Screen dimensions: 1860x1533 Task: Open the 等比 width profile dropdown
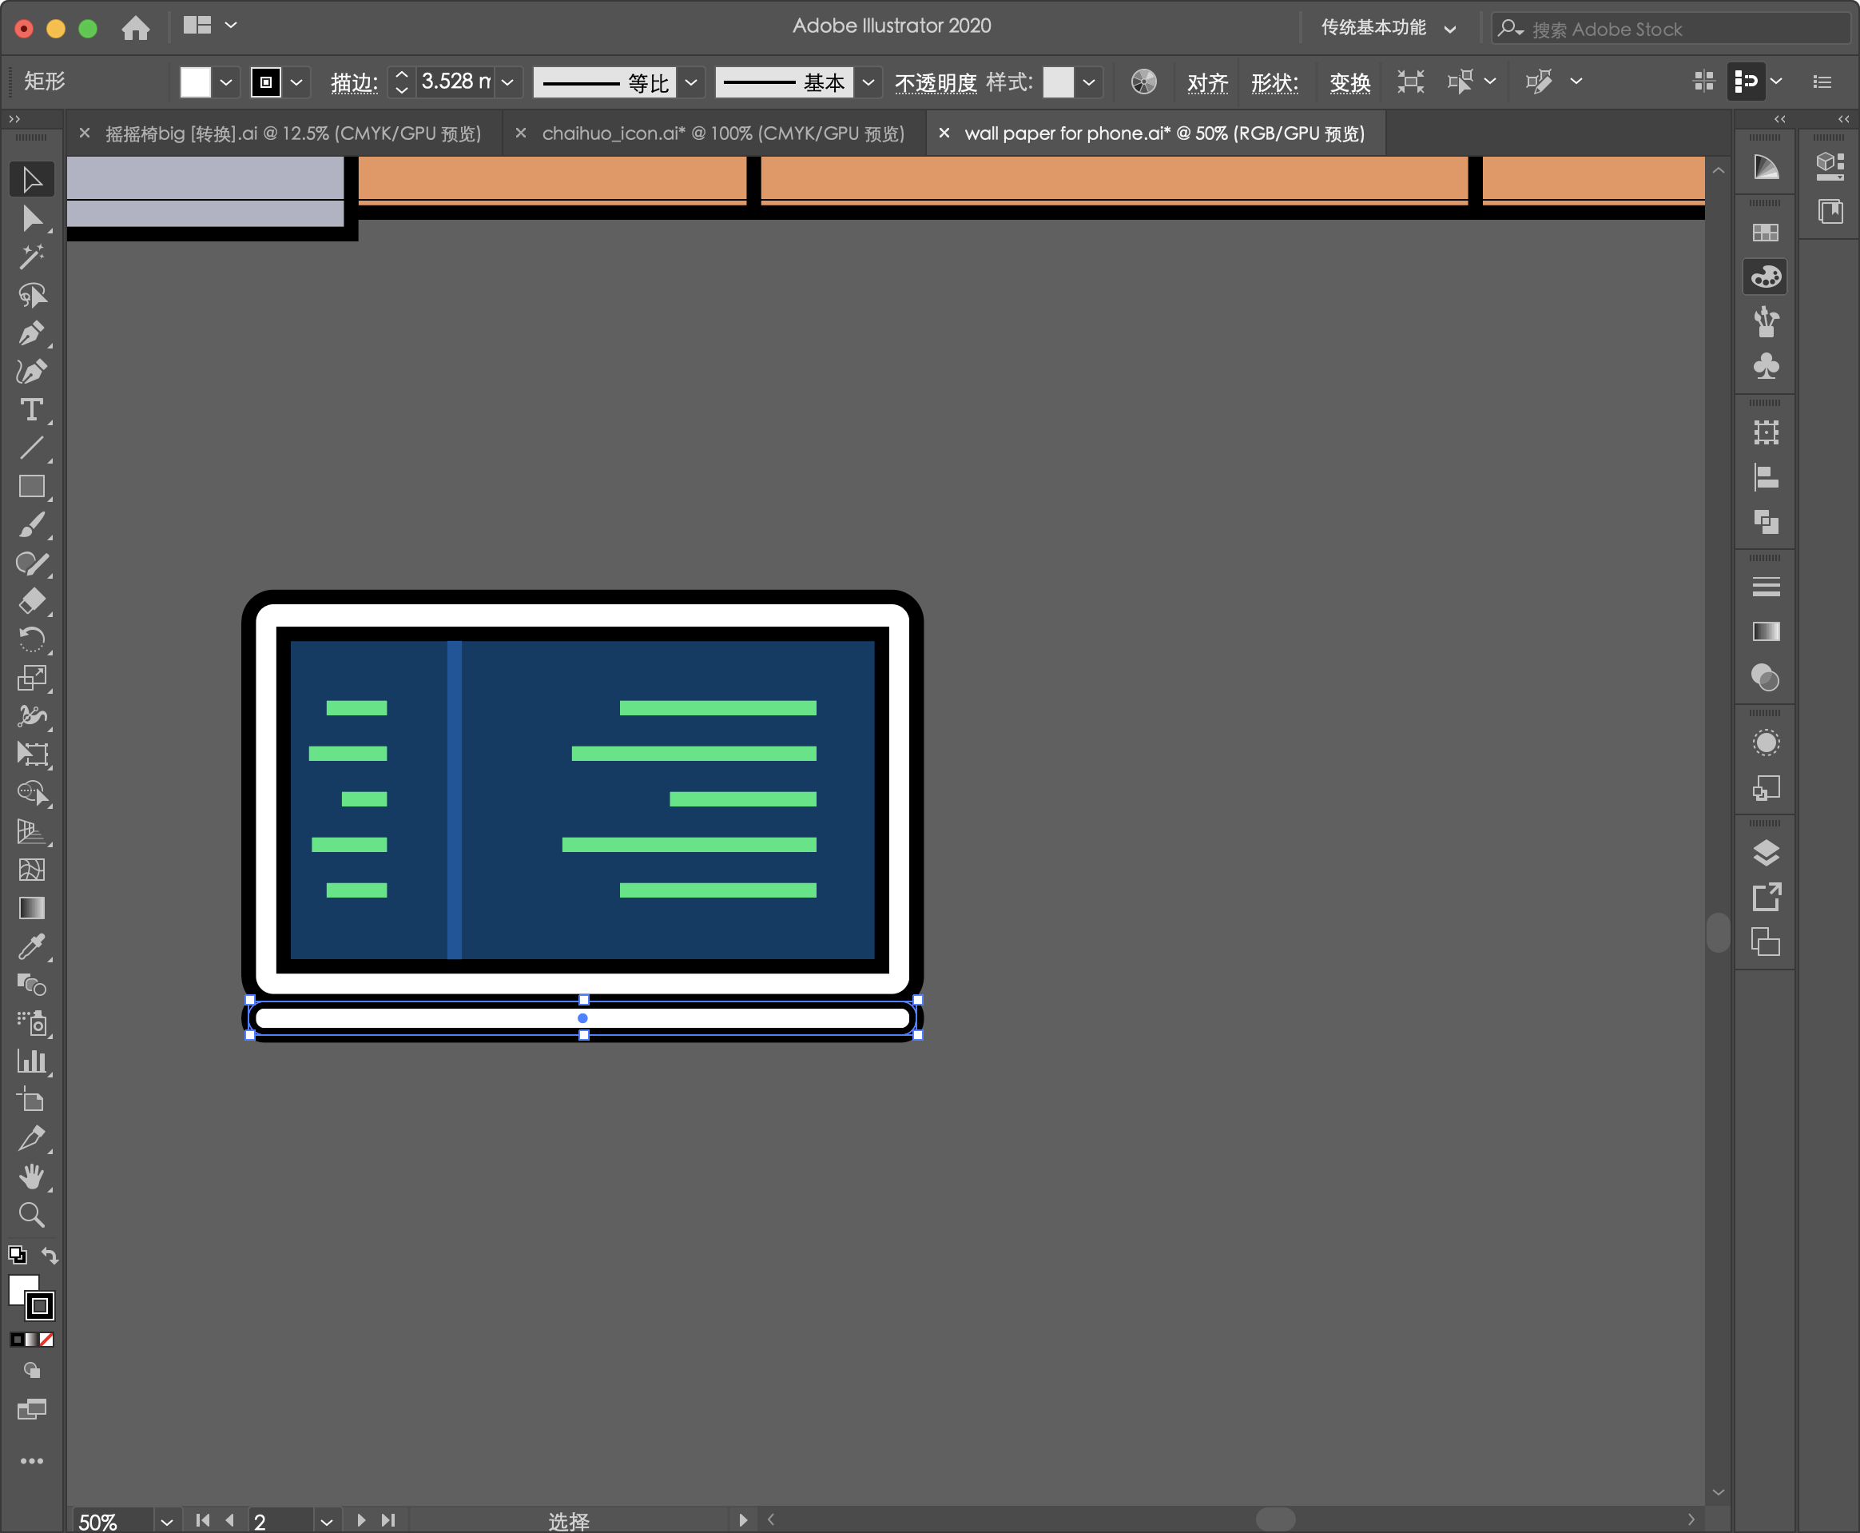tap(691, 82)
